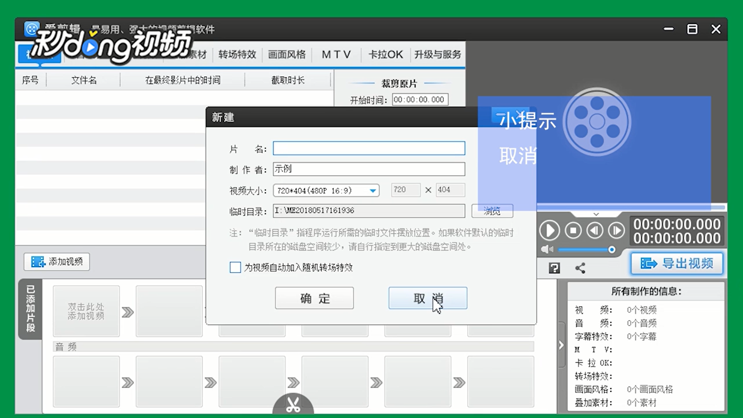
Task: Open the MTV tab
Action: [336, 54]
